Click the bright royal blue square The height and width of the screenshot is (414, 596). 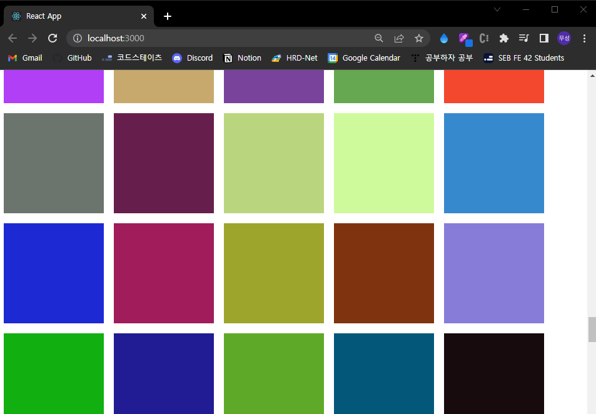(54, 273)
